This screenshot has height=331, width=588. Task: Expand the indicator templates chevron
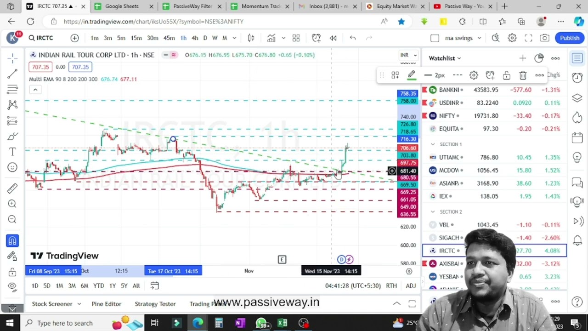(x=283, y=38)
